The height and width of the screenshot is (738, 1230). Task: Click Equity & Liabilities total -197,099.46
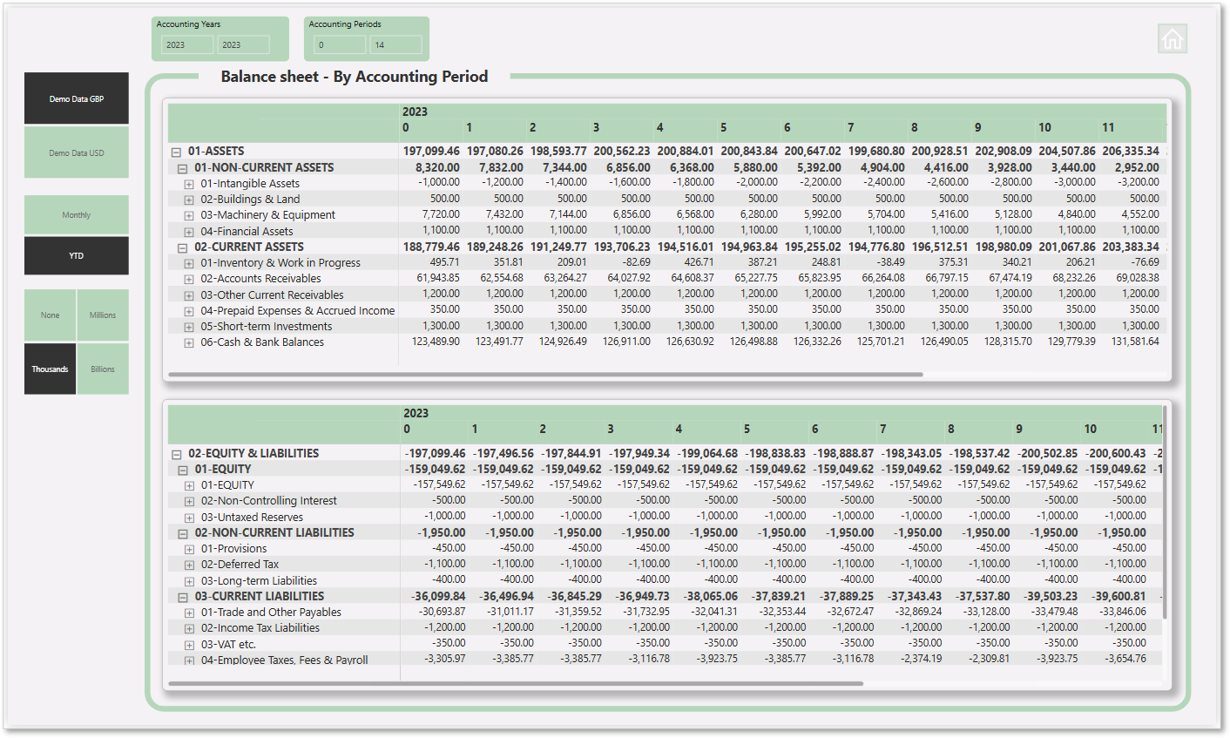(435, 453)
